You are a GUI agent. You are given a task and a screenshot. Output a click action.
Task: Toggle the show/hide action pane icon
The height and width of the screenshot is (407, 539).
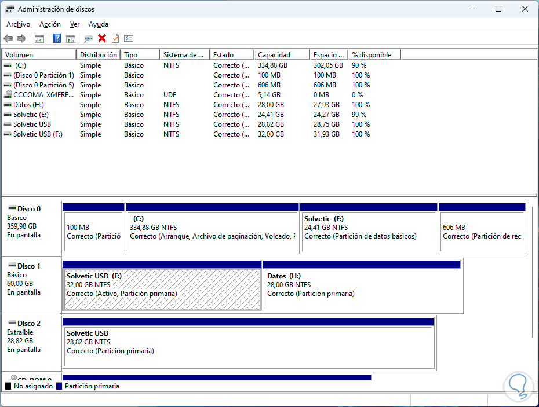point(71,38)
